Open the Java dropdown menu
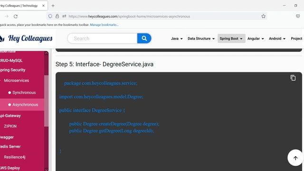 (177, 38)
